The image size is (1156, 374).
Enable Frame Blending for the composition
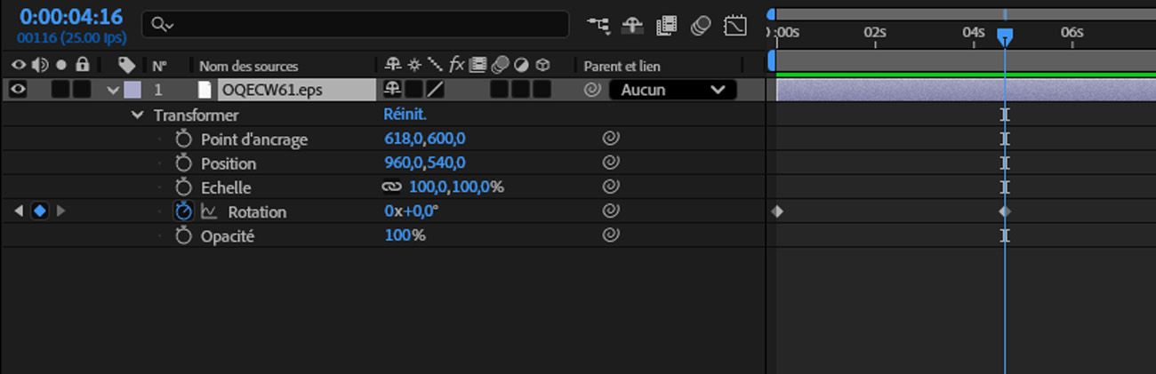click(x=666, y=26)
